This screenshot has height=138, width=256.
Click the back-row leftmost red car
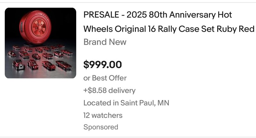coord(16,48)
